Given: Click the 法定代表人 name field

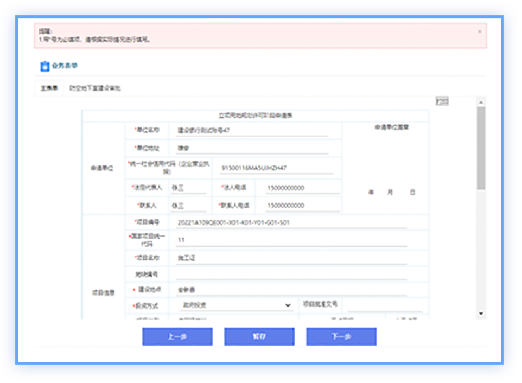Looking at the screenshot, I should (x=188, y=188).
